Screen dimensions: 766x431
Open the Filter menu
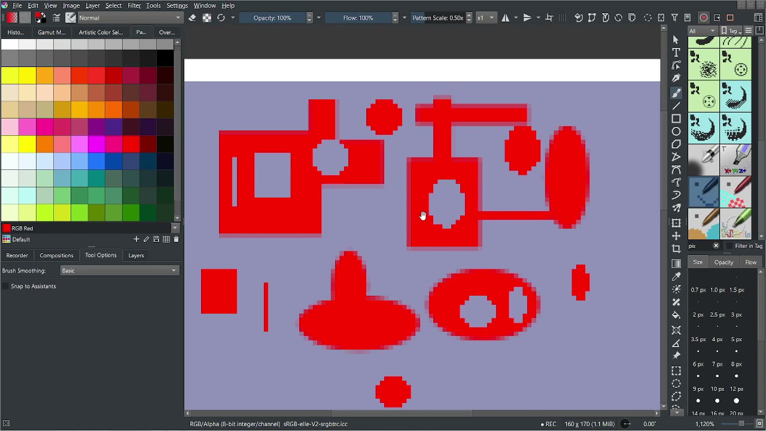tap(134, 5)
